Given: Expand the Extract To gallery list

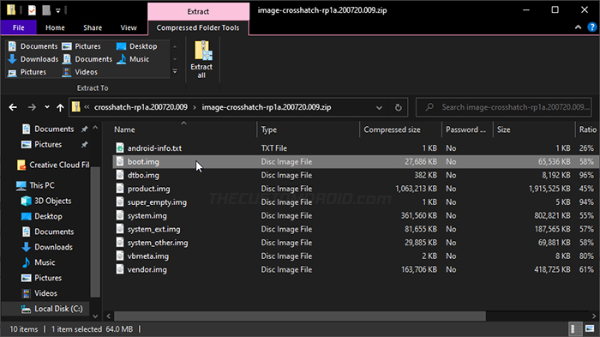Looking at the screenshot, I should (175, 72).
